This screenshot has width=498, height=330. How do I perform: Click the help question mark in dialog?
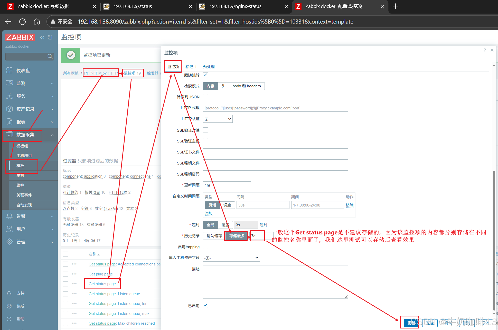tap(485, 50)
